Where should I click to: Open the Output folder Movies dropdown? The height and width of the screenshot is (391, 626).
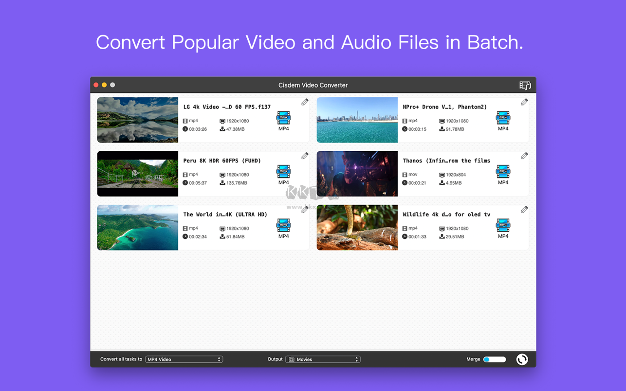pyautogui.click(x=323, y=359)
